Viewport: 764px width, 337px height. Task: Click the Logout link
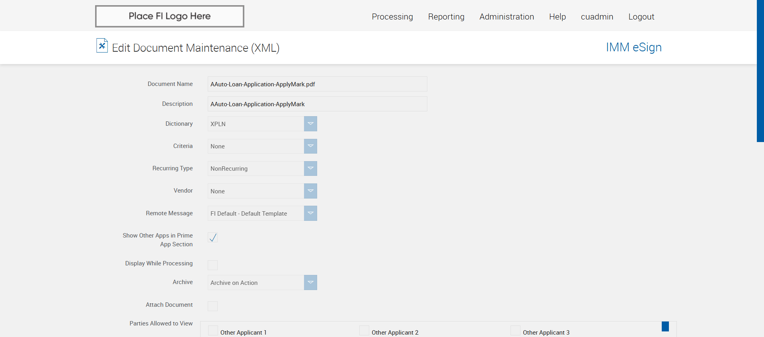[x=641, y=17]
